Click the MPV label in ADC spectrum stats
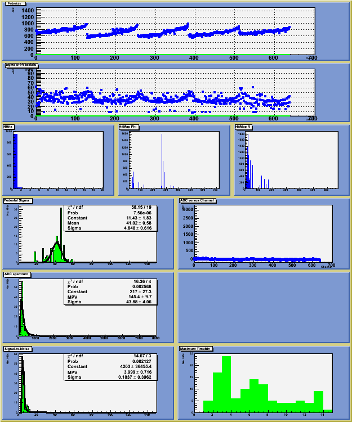 [72, 297]
